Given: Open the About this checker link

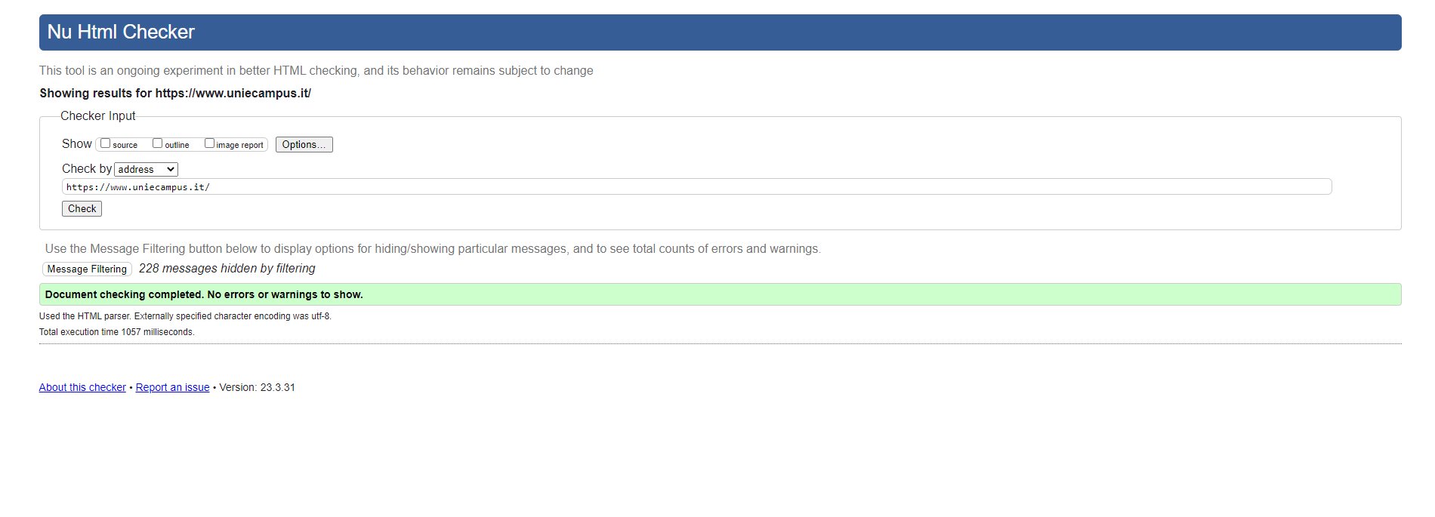Looking at the screenshot, I should (x=82, y=387).
